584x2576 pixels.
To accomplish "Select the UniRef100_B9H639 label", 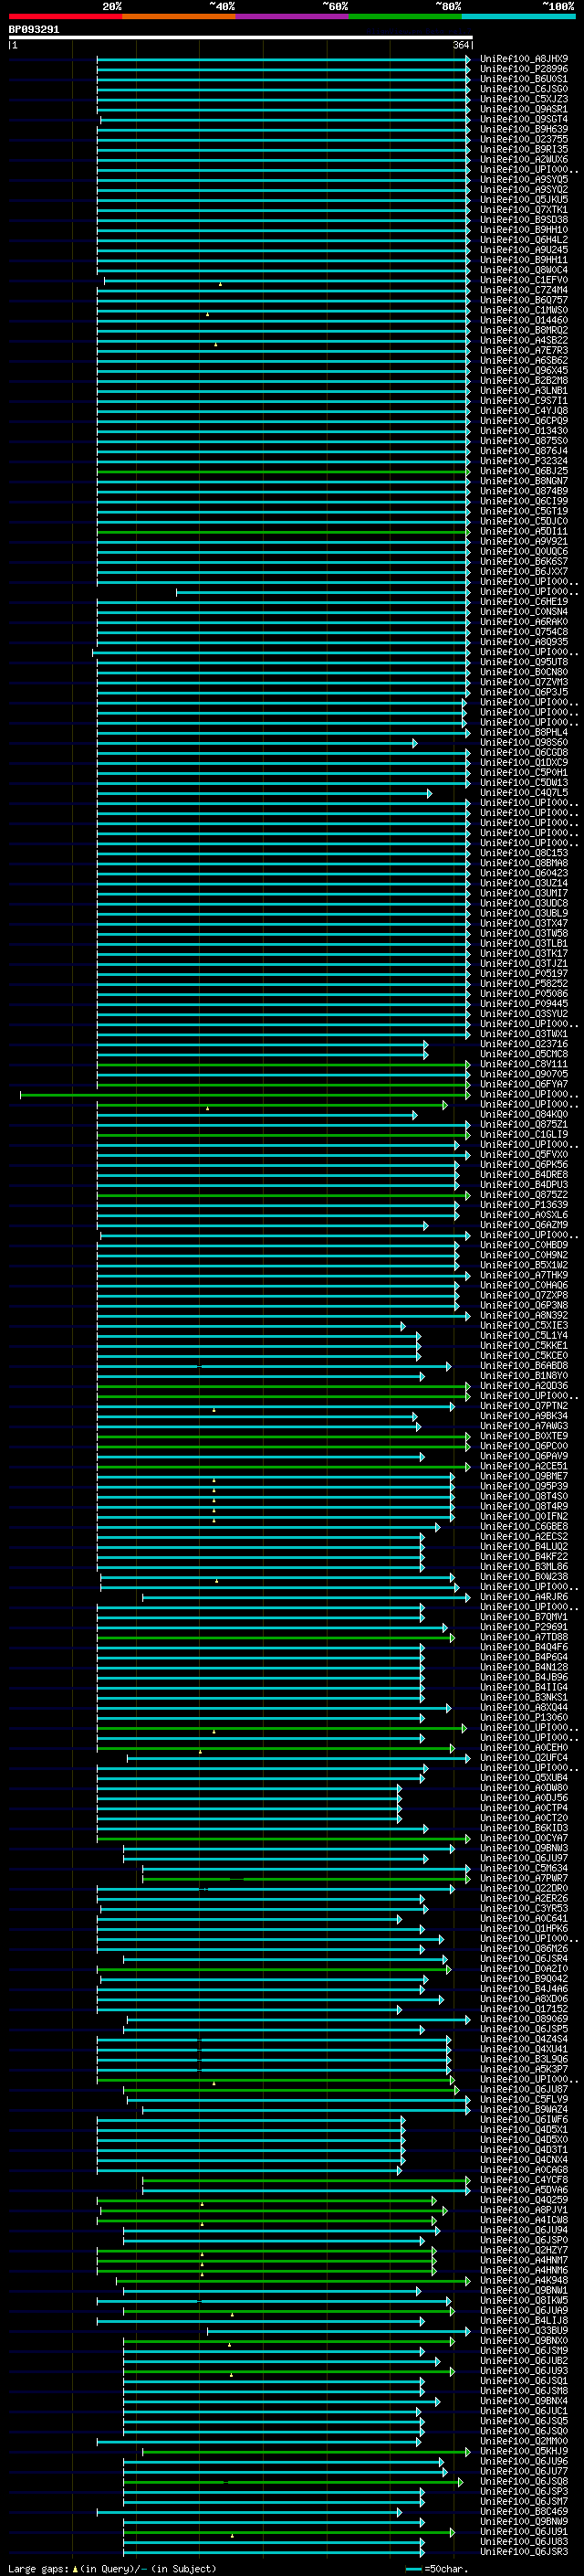I will tap(524, 129).
